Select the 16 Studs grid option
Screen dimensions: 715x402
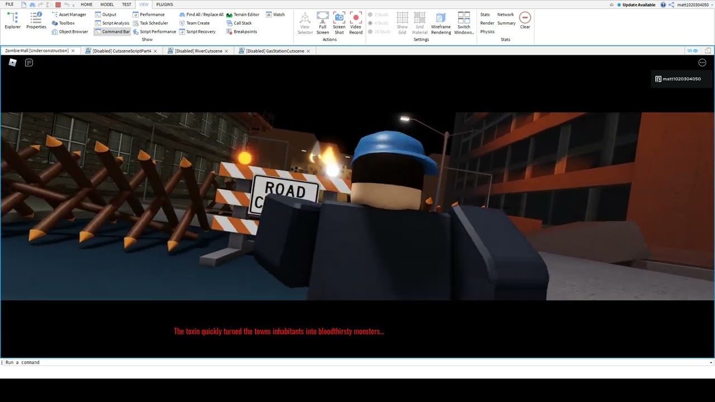(380, 32)
